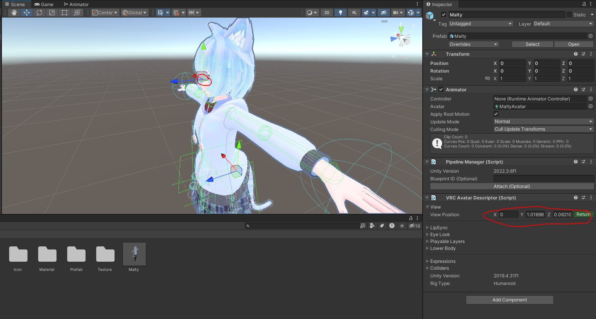
Task: Select the Move tool
Action: coord(27,13)
